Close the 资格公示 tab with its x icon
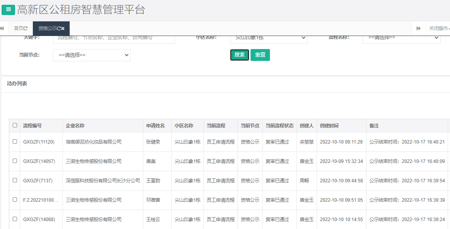Image resolution: width=450 pixels, height=229 pixels. coord(62,28)
